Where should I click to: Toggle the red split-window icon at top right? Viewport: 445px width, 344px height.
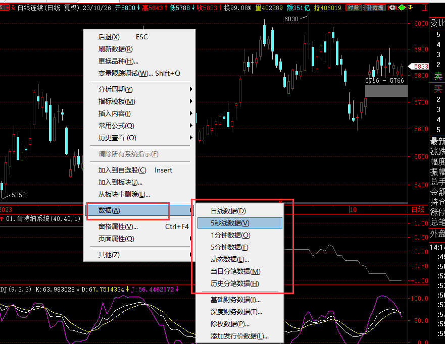pos(425,8)
